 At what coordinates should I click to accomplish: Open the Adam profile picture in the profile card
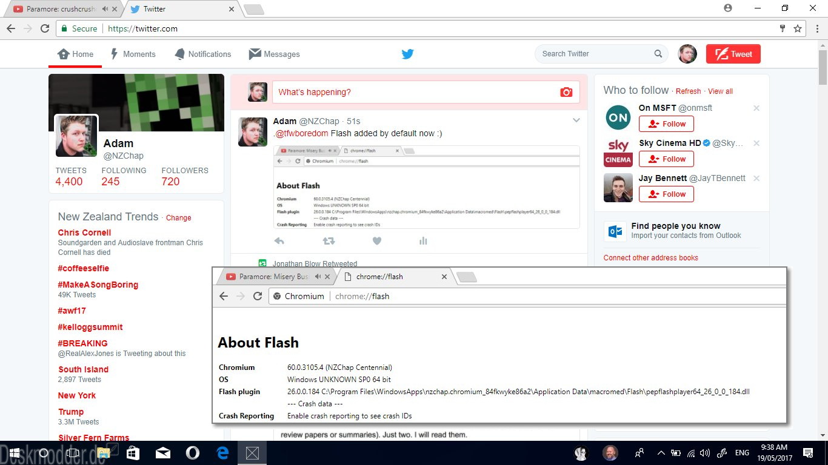click(76, 136)
